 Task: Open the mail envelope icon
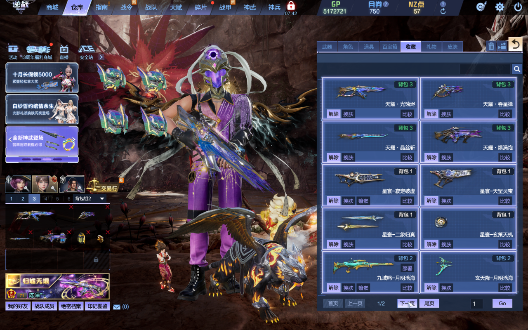117,307
